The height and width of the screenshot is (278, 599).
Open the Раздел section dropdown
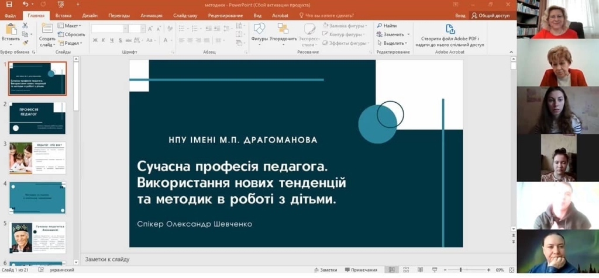click(70, 43)
